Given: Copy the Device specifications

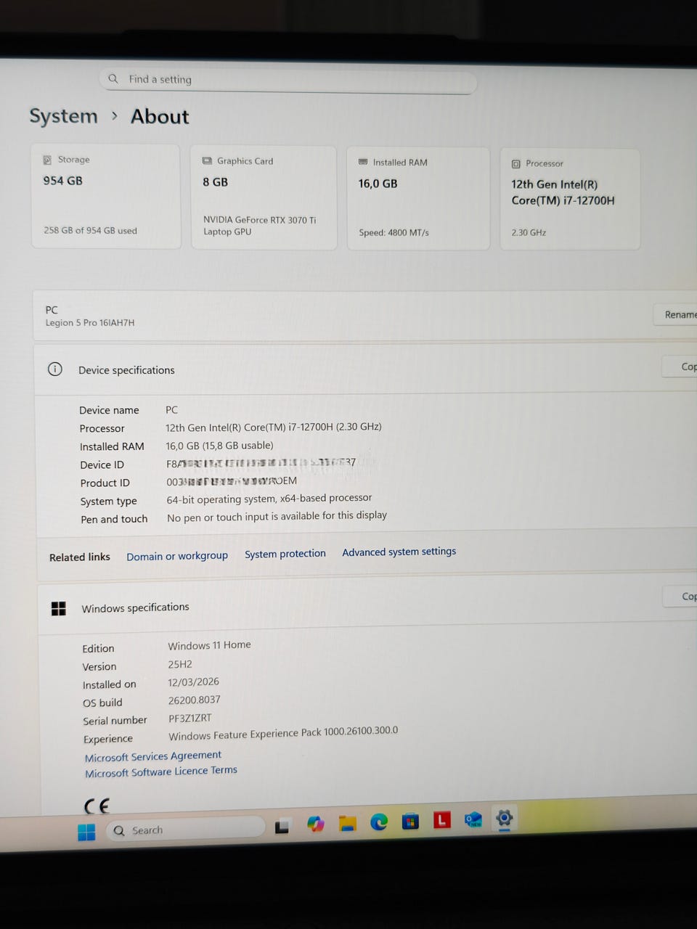Looking at the screenshot, I should coord(681,367).
